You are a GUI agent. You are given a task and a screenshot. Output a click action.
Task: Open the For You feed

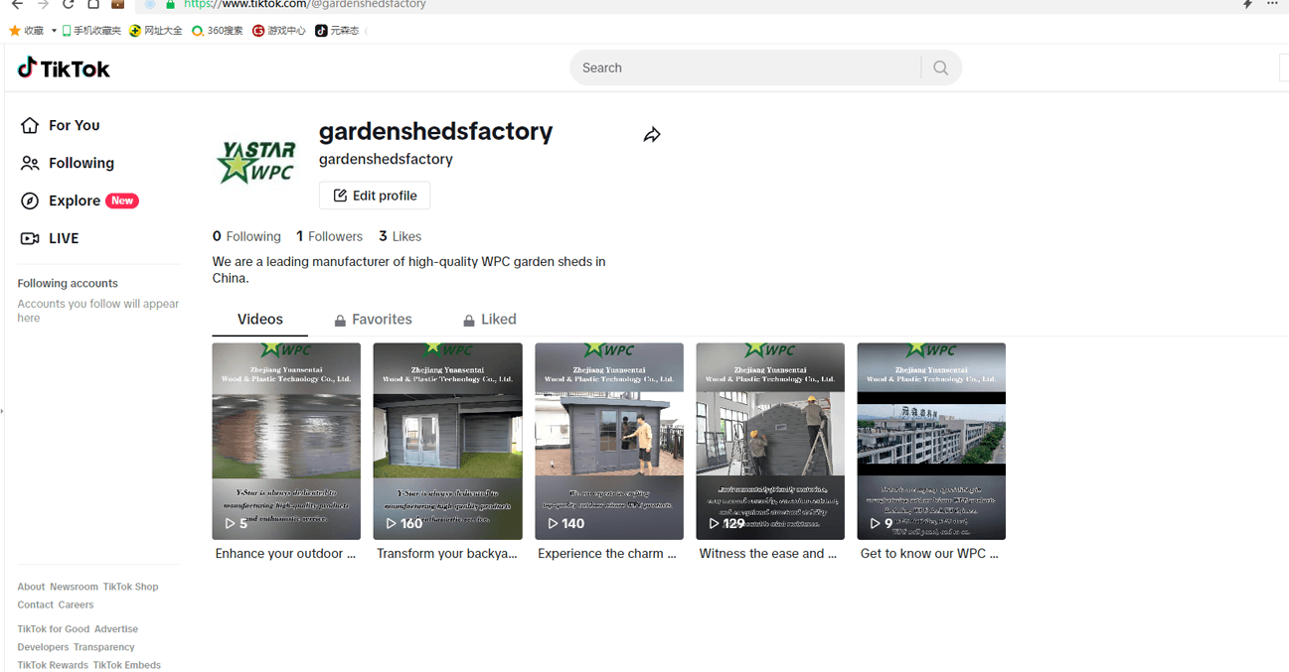tap(61, 125)
